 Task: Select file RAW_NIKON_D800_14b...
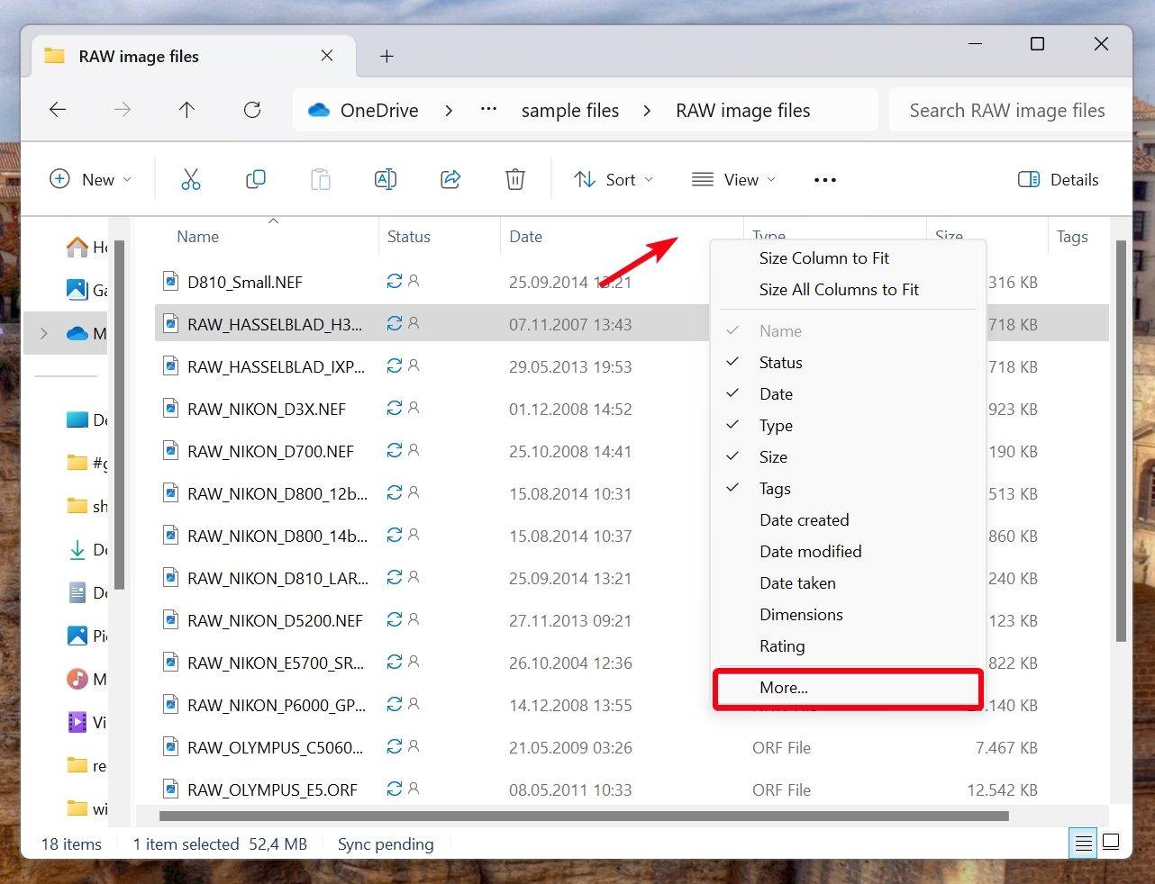277,536
